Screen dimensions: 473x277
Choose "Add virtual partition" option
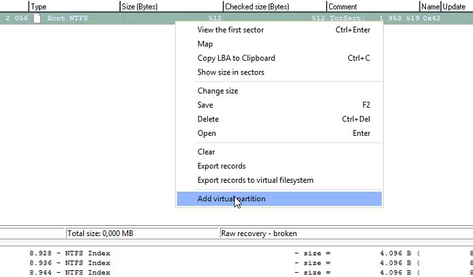pyautogui.click(x=231, y=199)
